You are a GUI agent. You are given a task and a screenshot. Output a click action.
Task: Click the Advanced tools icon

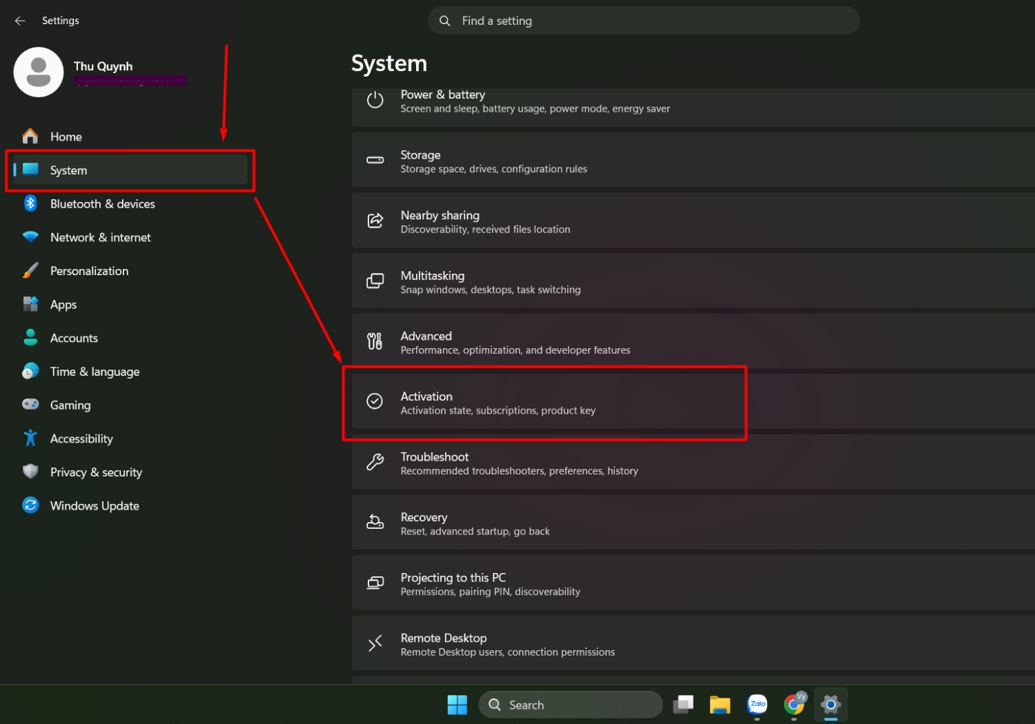click(375, 341)
